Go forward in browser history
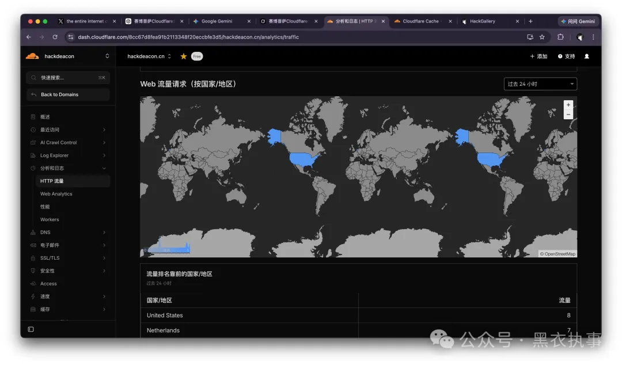Screen dimensions: 622x365 [x=41, y=37]
